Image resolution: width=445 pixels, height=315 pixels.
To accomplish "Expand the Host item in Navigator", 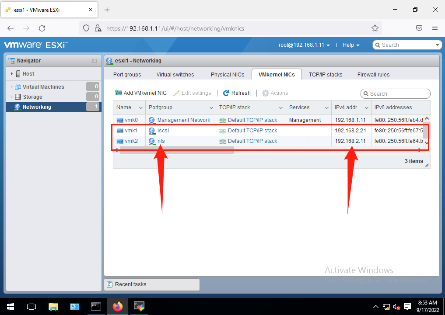I will click(x=12, y=73).
